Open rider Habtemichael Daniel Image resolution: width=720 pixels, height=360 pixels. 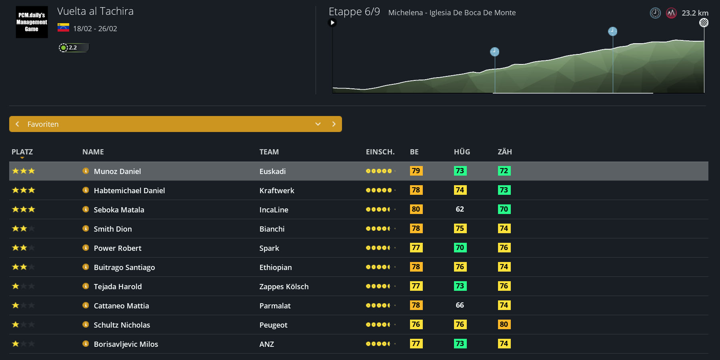(x=129, y=190)
